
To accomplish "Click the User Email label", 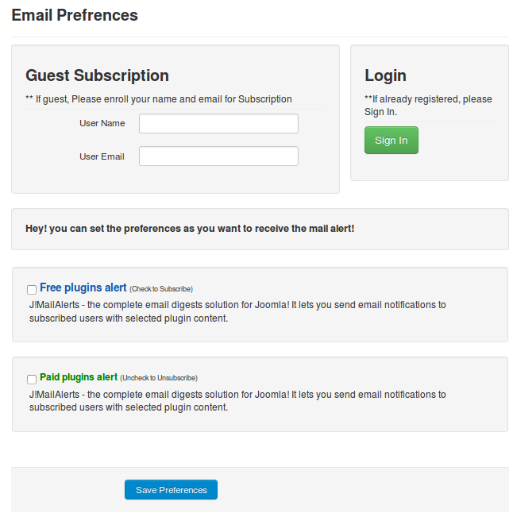I will (102, 156).
